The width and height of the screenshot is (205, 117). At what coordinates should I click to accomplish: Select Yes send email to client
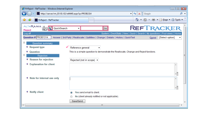tap(71, 93)
